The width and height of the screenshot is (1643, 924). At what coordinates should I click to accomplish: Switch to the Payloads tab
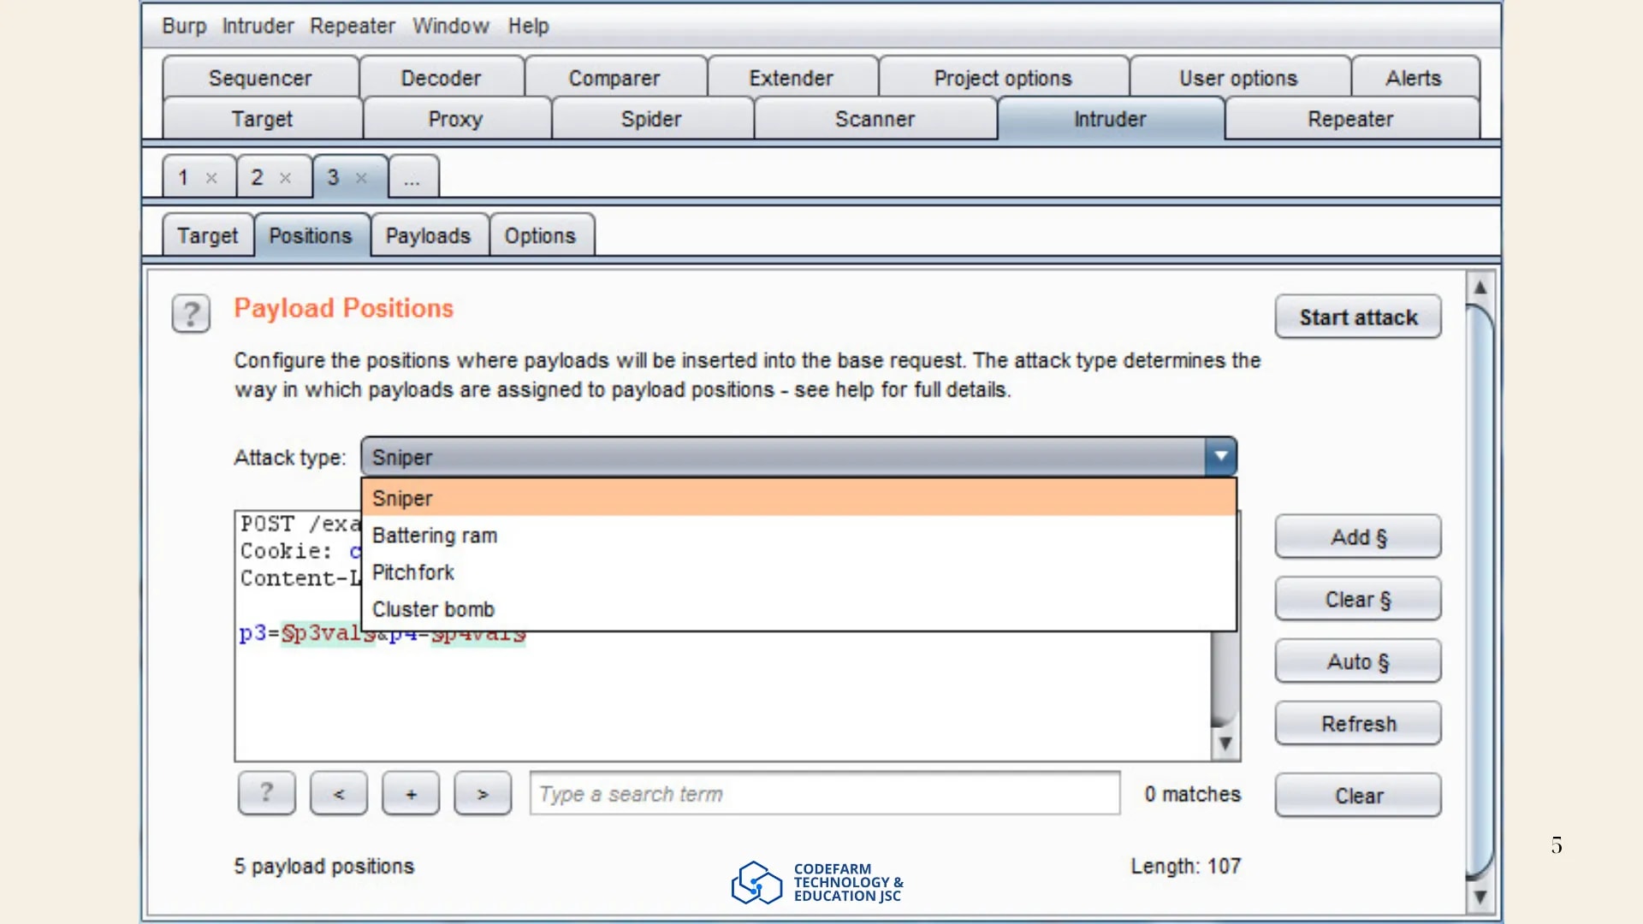pyautogui.click(x=429, y=235)
